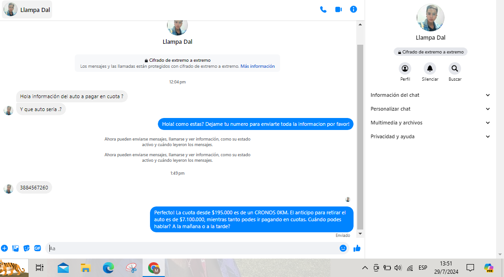Open the GIF picker
The width and height of the screenshot is (504, 277).
(38, 248)
